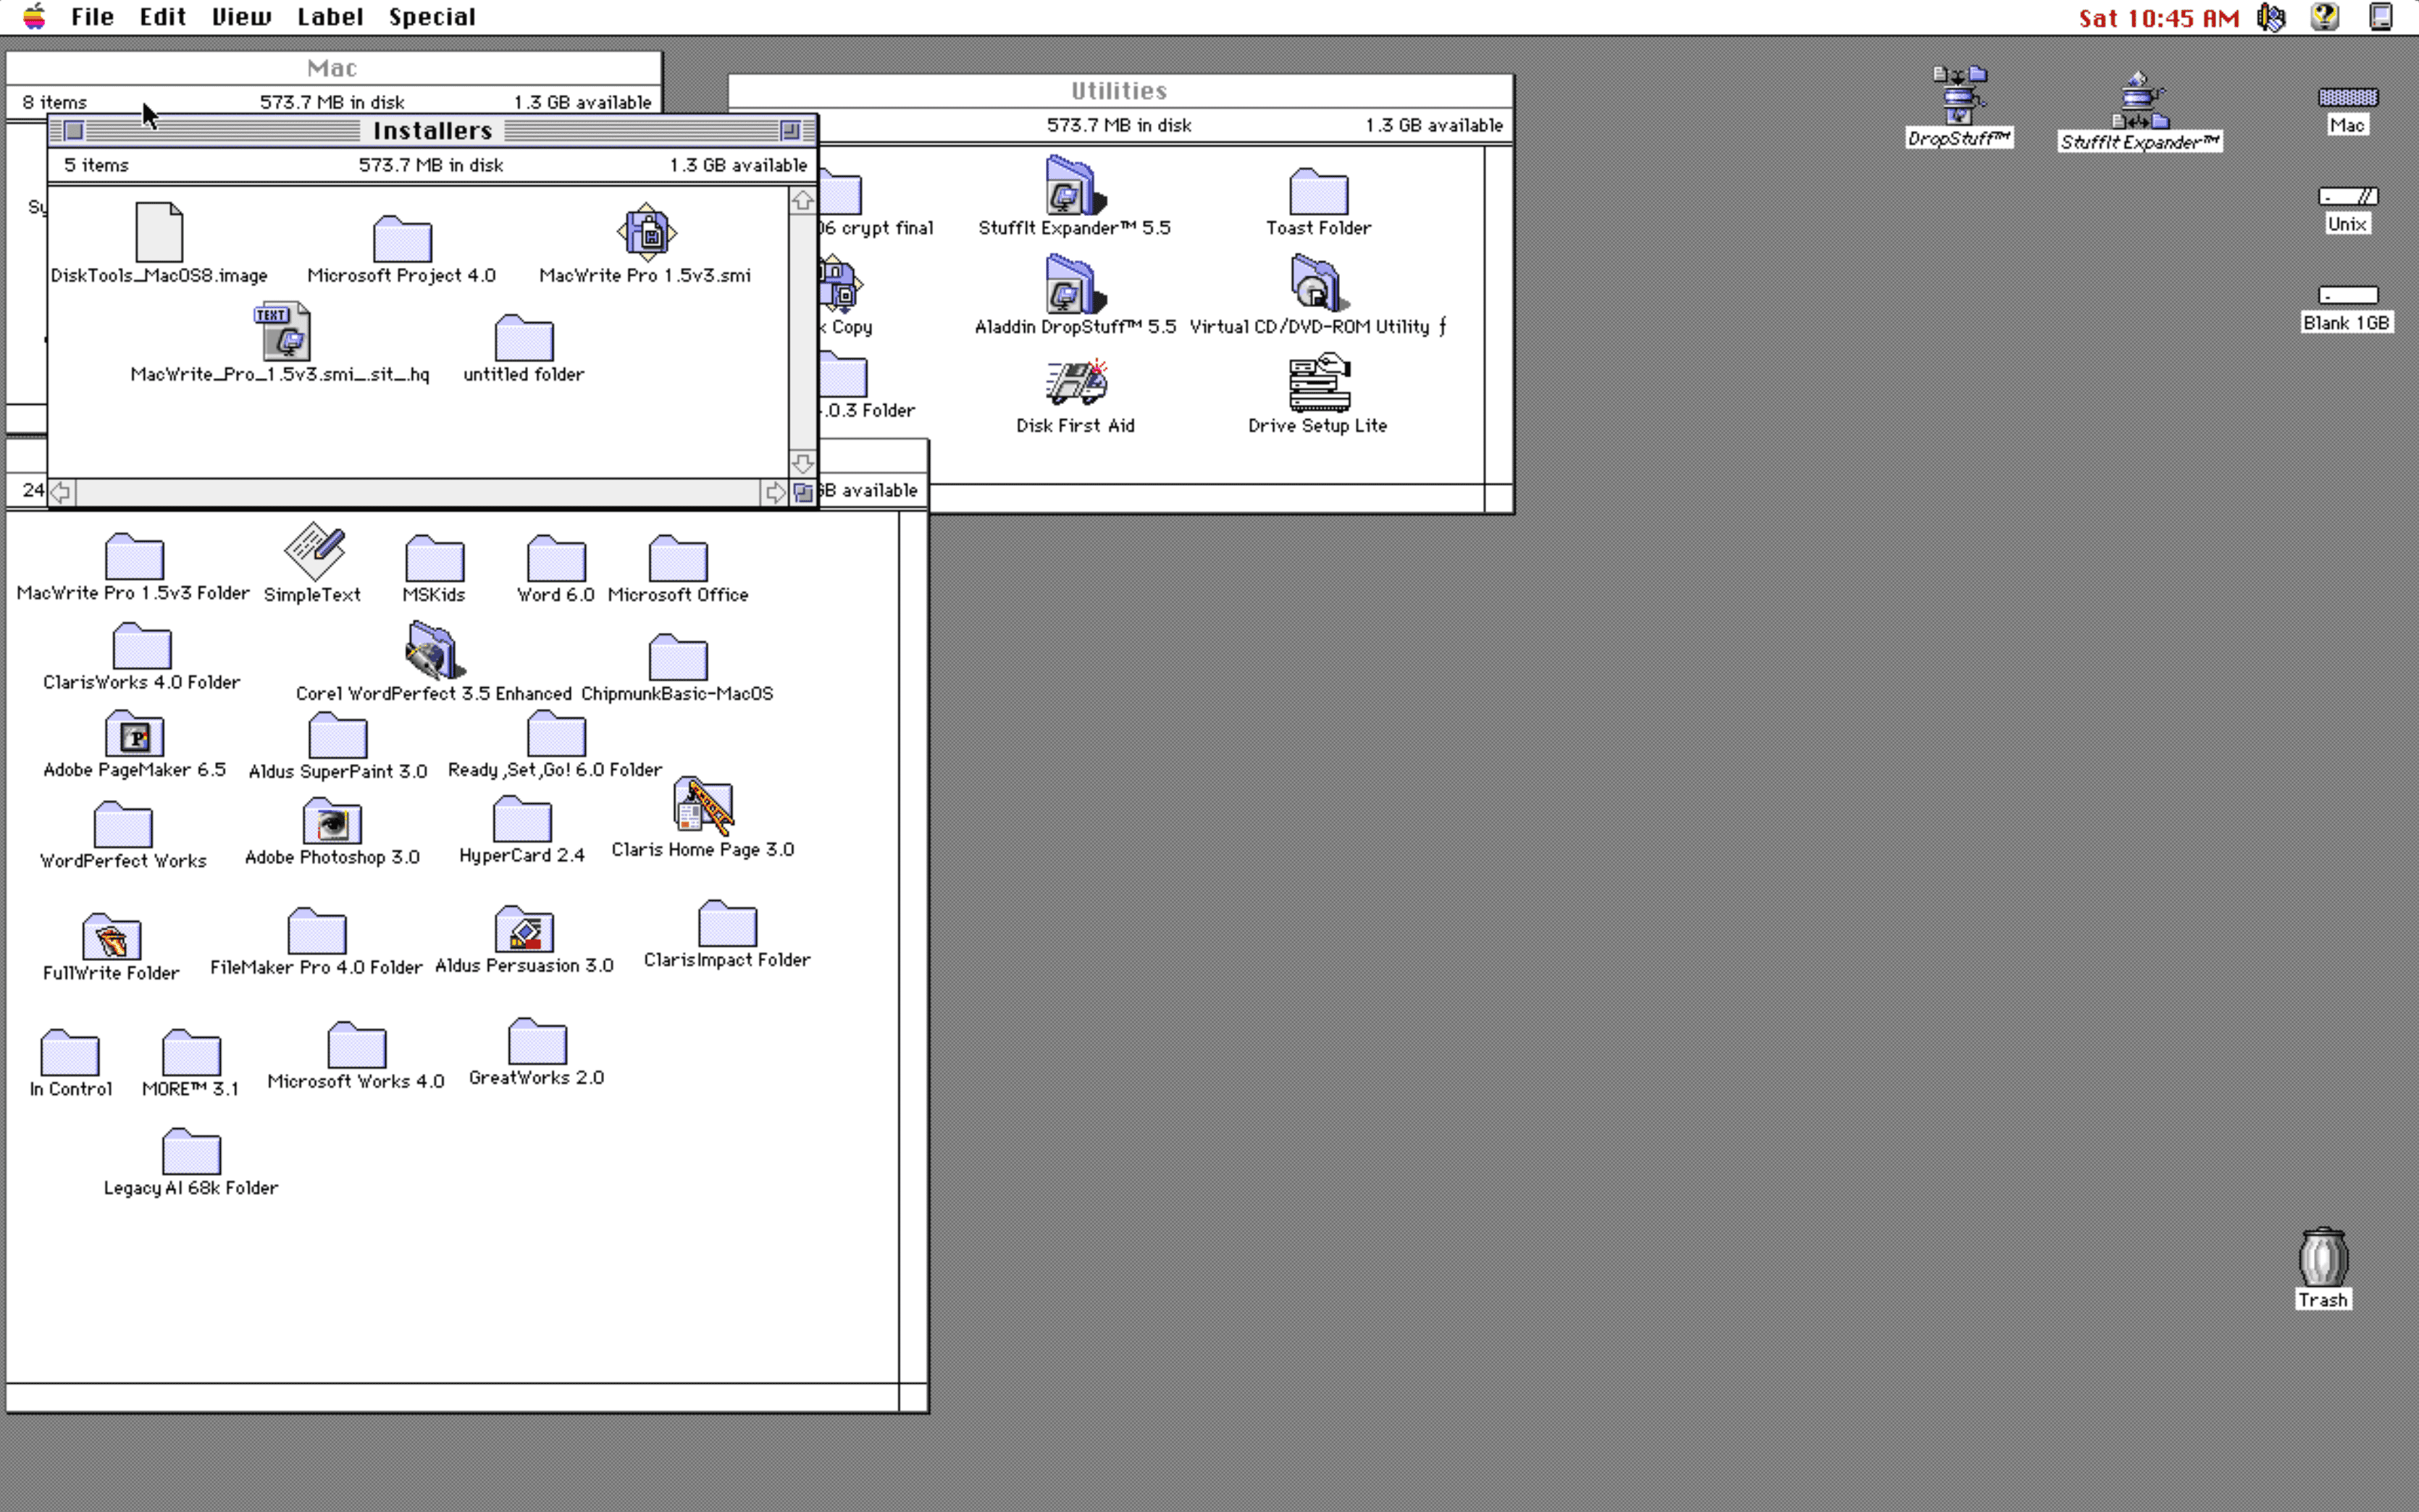Open the Help balloon menu icon
The height and width of the screenshot is (1512, 2419).
pos(2325,17)
